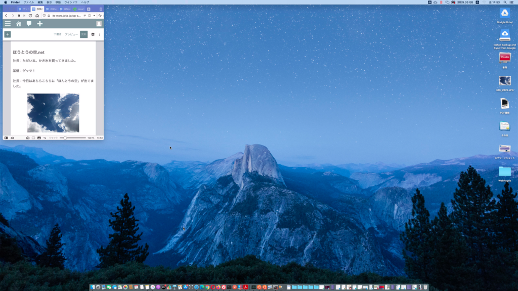This screenshot has width=518, height=291.
Task: Open editor settings gear icon
Action: coord(93,34)
